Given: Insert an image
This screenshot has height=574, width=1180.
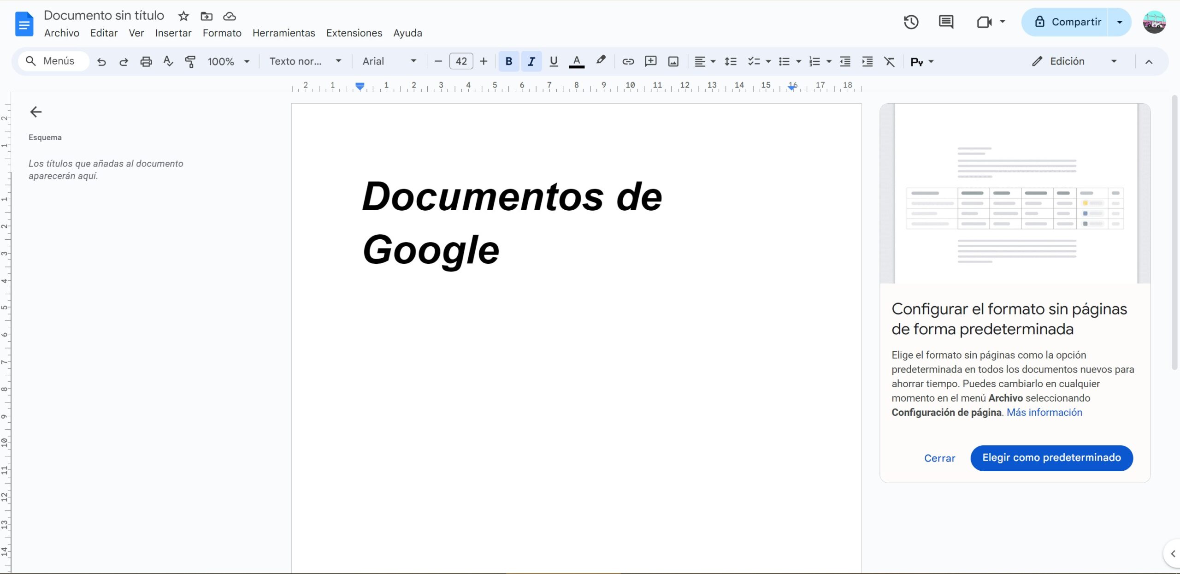Looking at the screenshot, I should [x=673, y=61].
